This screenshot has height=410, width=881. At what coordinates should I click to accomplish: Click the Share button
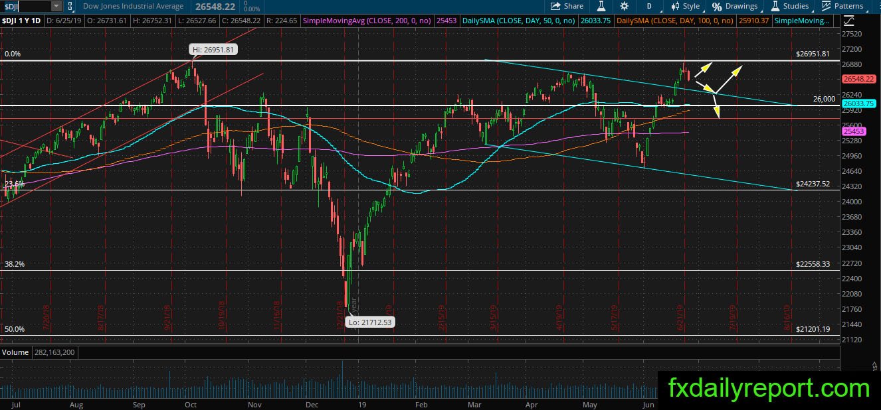point(567,6)
